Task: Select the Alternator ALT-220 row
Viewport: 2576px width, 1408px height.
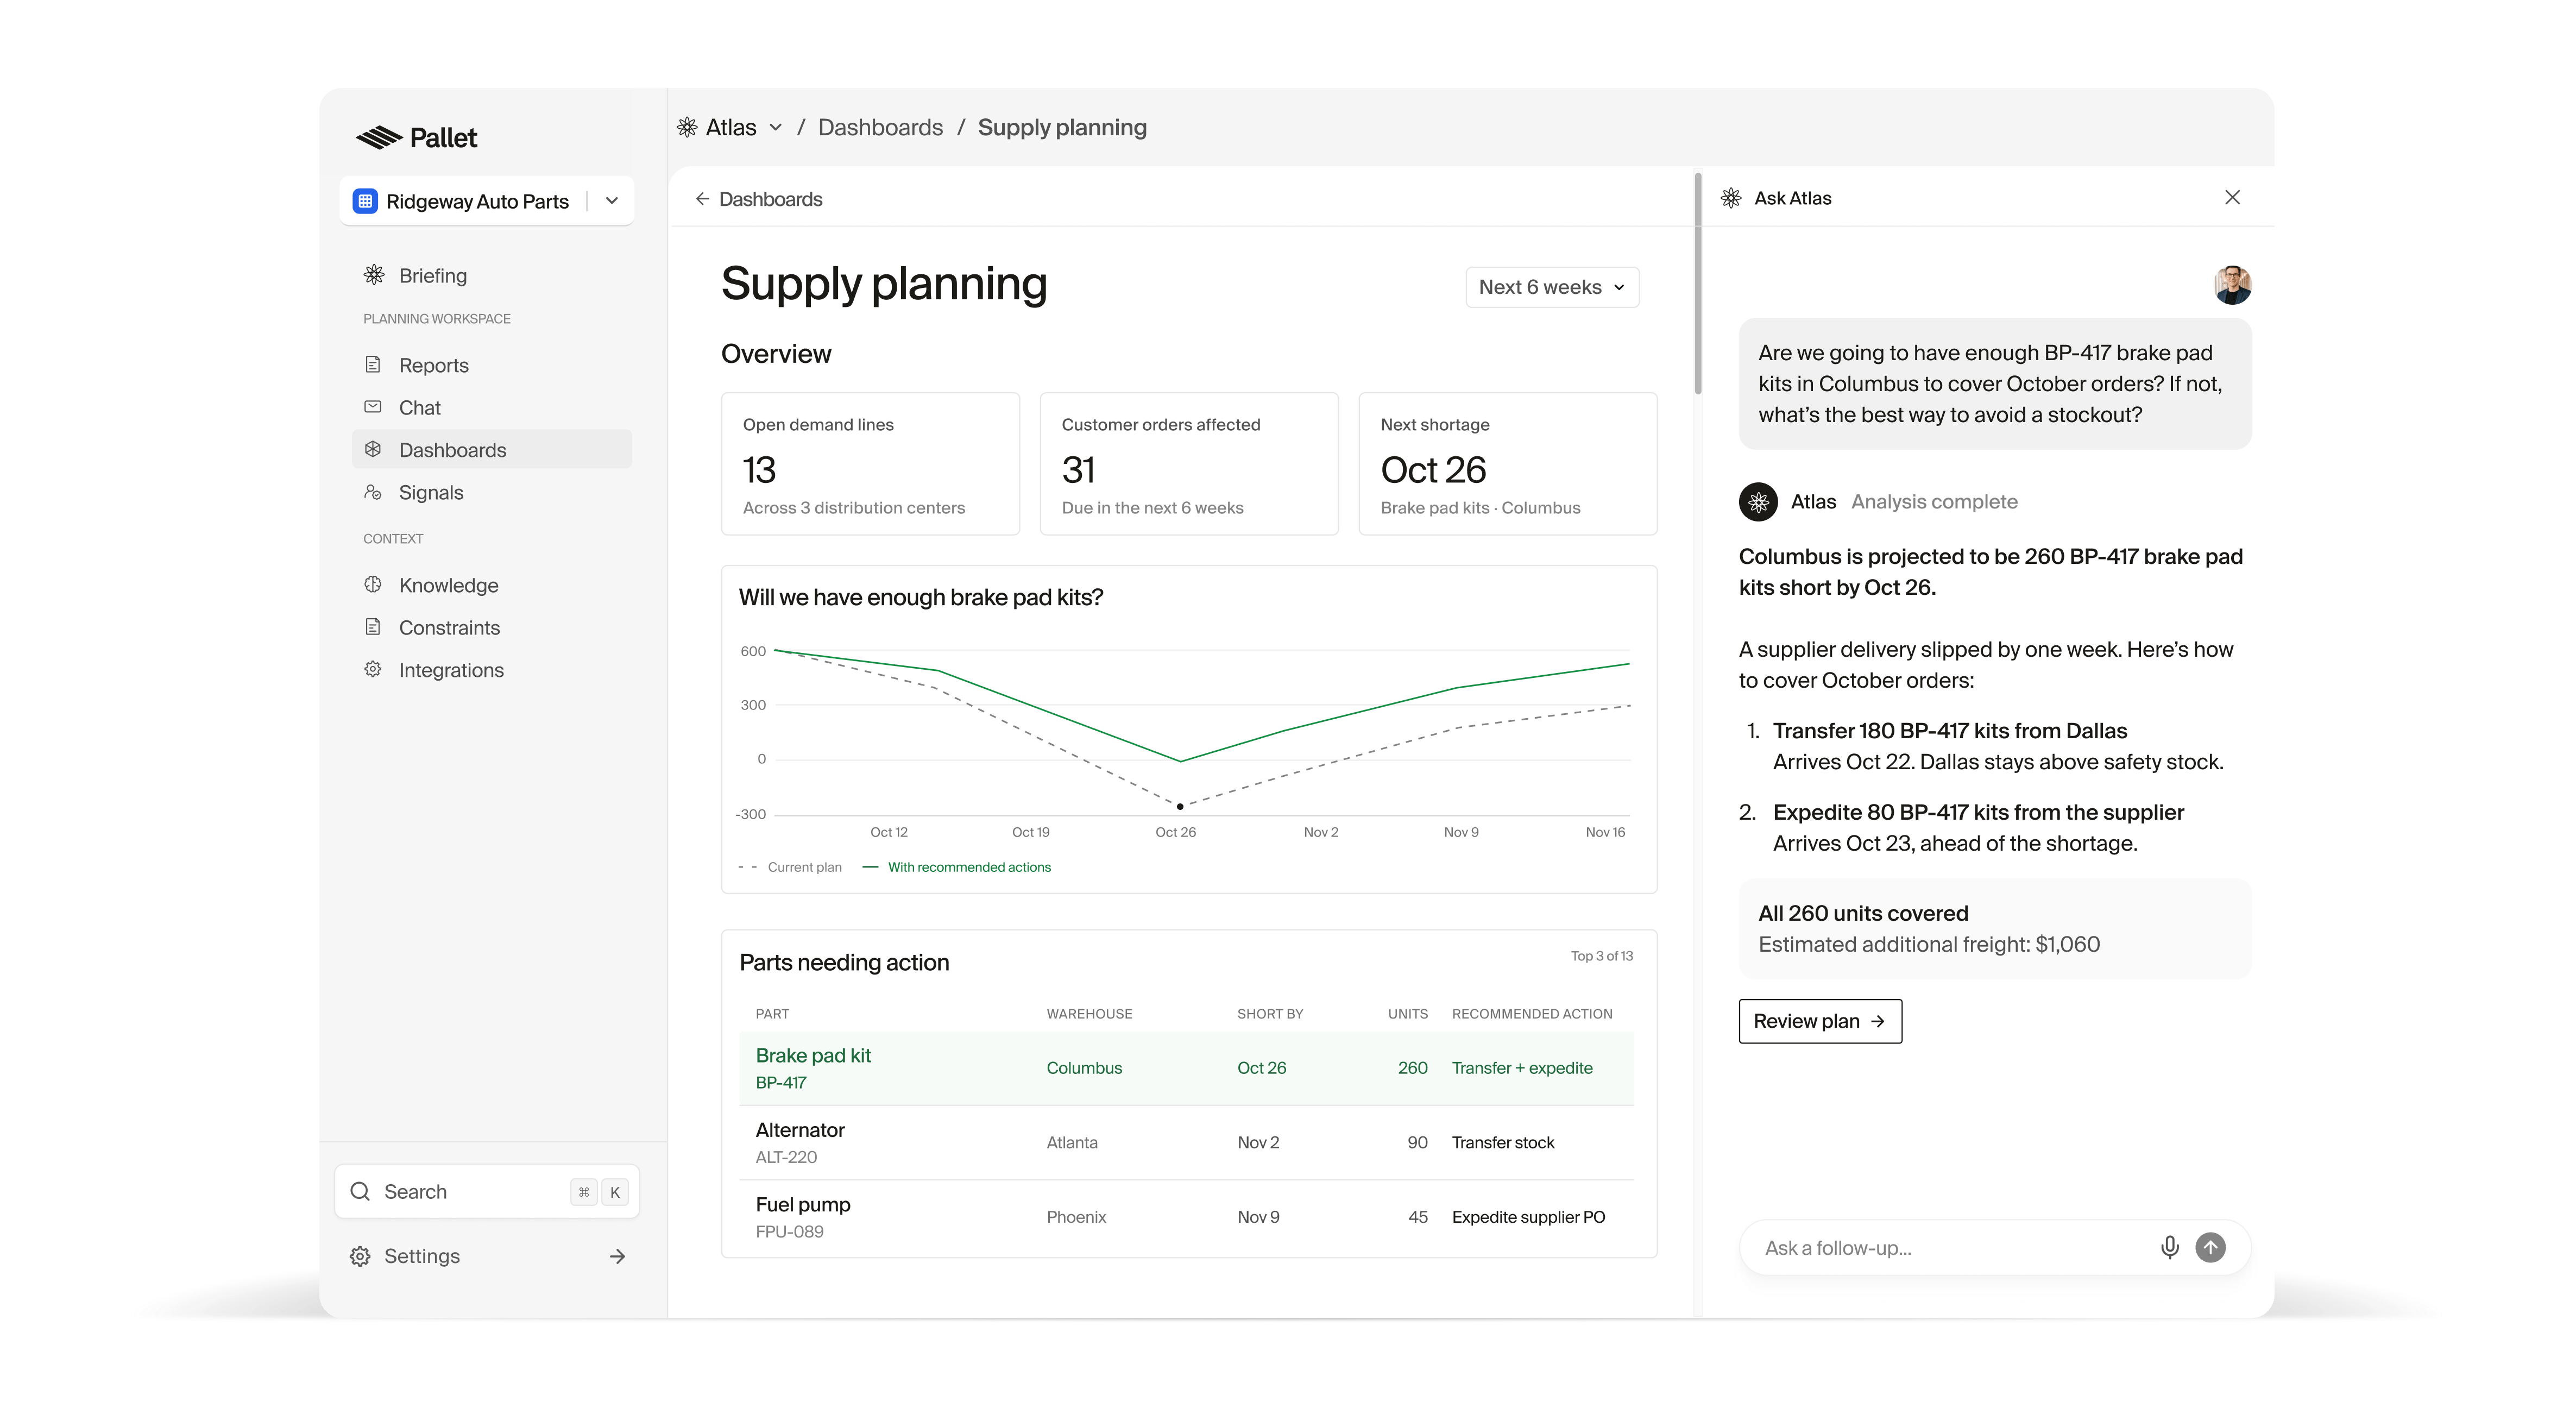Action: coord(1186,1143)
